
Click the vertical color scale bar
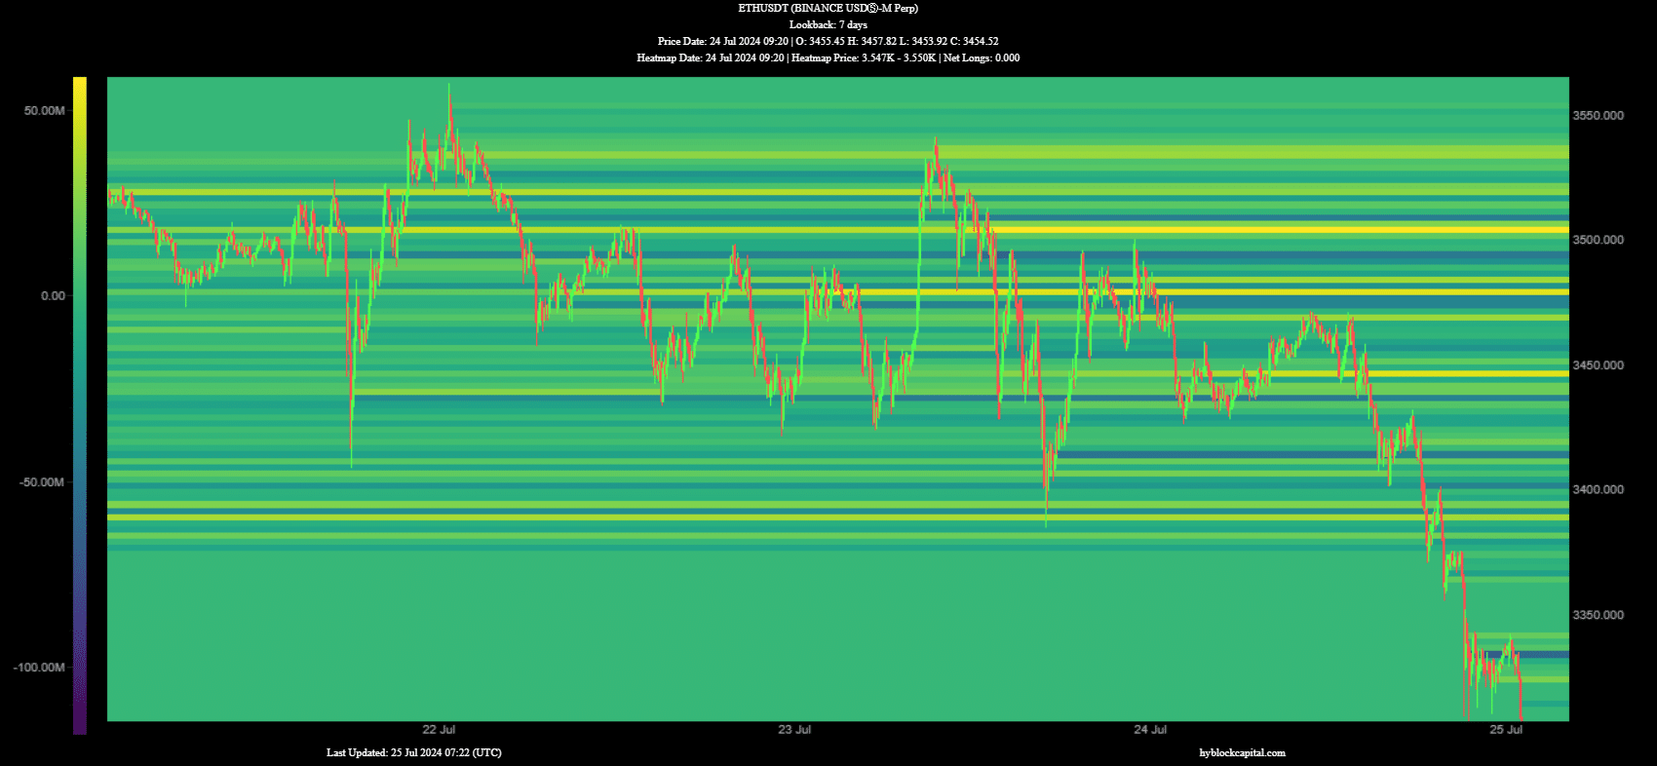click(x=80, y=405)
